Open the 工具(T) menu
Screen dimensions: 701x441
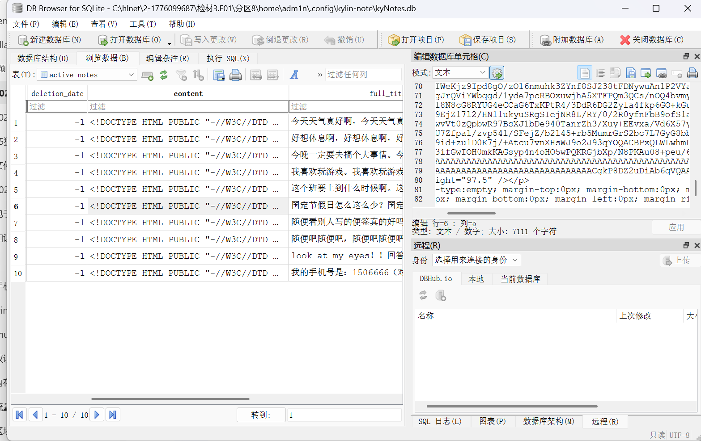coord(143,24)
